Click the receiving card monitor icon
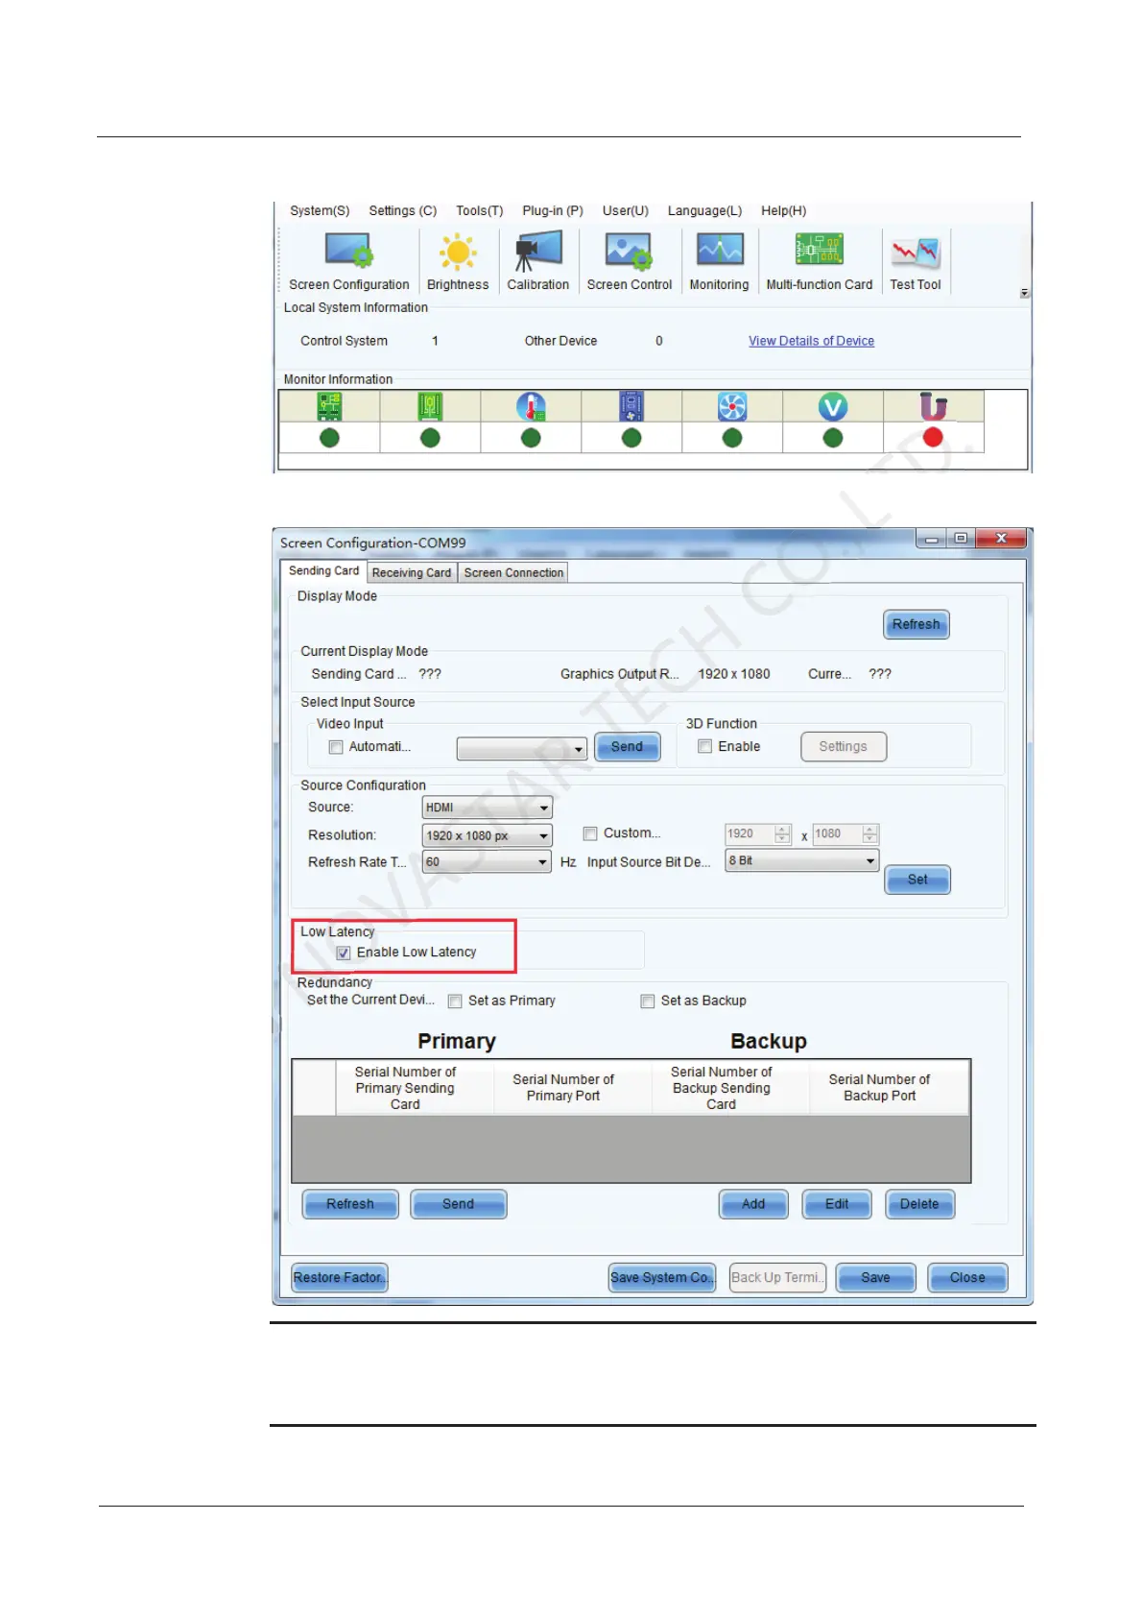Viewport: 1143px width, 1617px height. [x=430, y=406]
